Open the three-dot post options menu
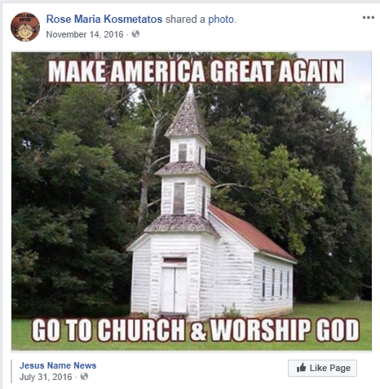Screen dimensions: 380x389 click(369, 18)
